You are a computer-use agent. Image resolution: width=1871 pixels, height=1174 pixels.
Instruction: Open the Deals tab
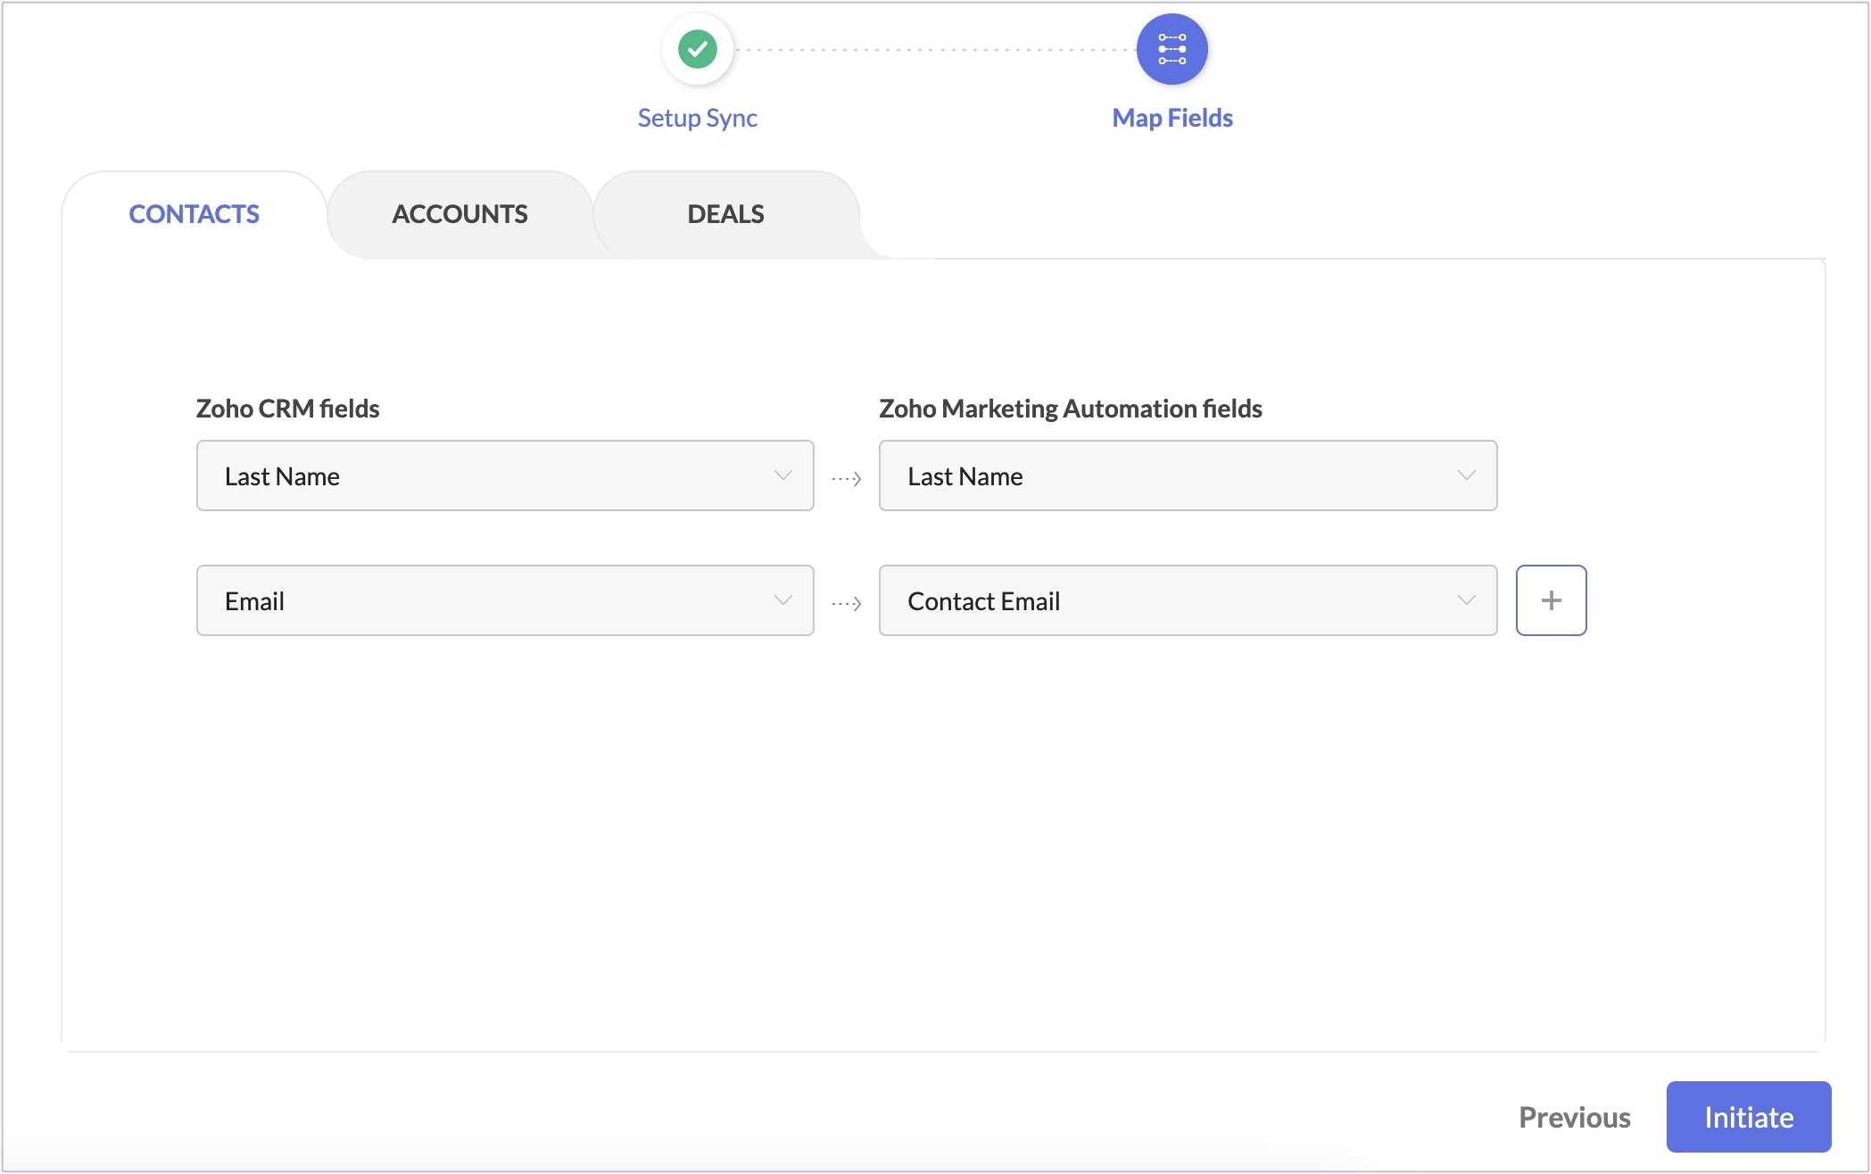point(725,214)
